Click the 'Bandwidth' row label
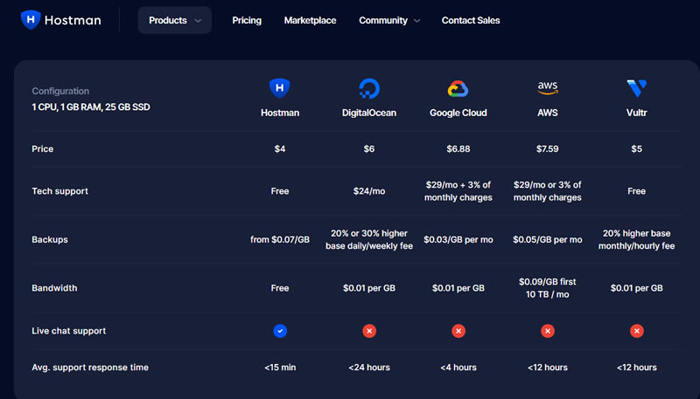 (54, 288)
